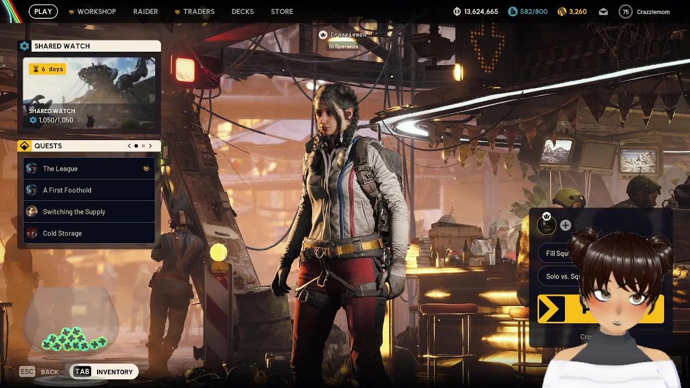The width and height of the screenshot is (690, 388).
Task: Open INVENTORY with the TAB button
Action: [104, 372]
